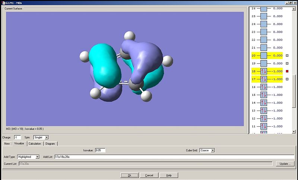The width and height of the screenshot is (298, 180).
Task: Click the 0.000 energy of orbital 26
Action: pyautogui.click(x=278, y=8)
